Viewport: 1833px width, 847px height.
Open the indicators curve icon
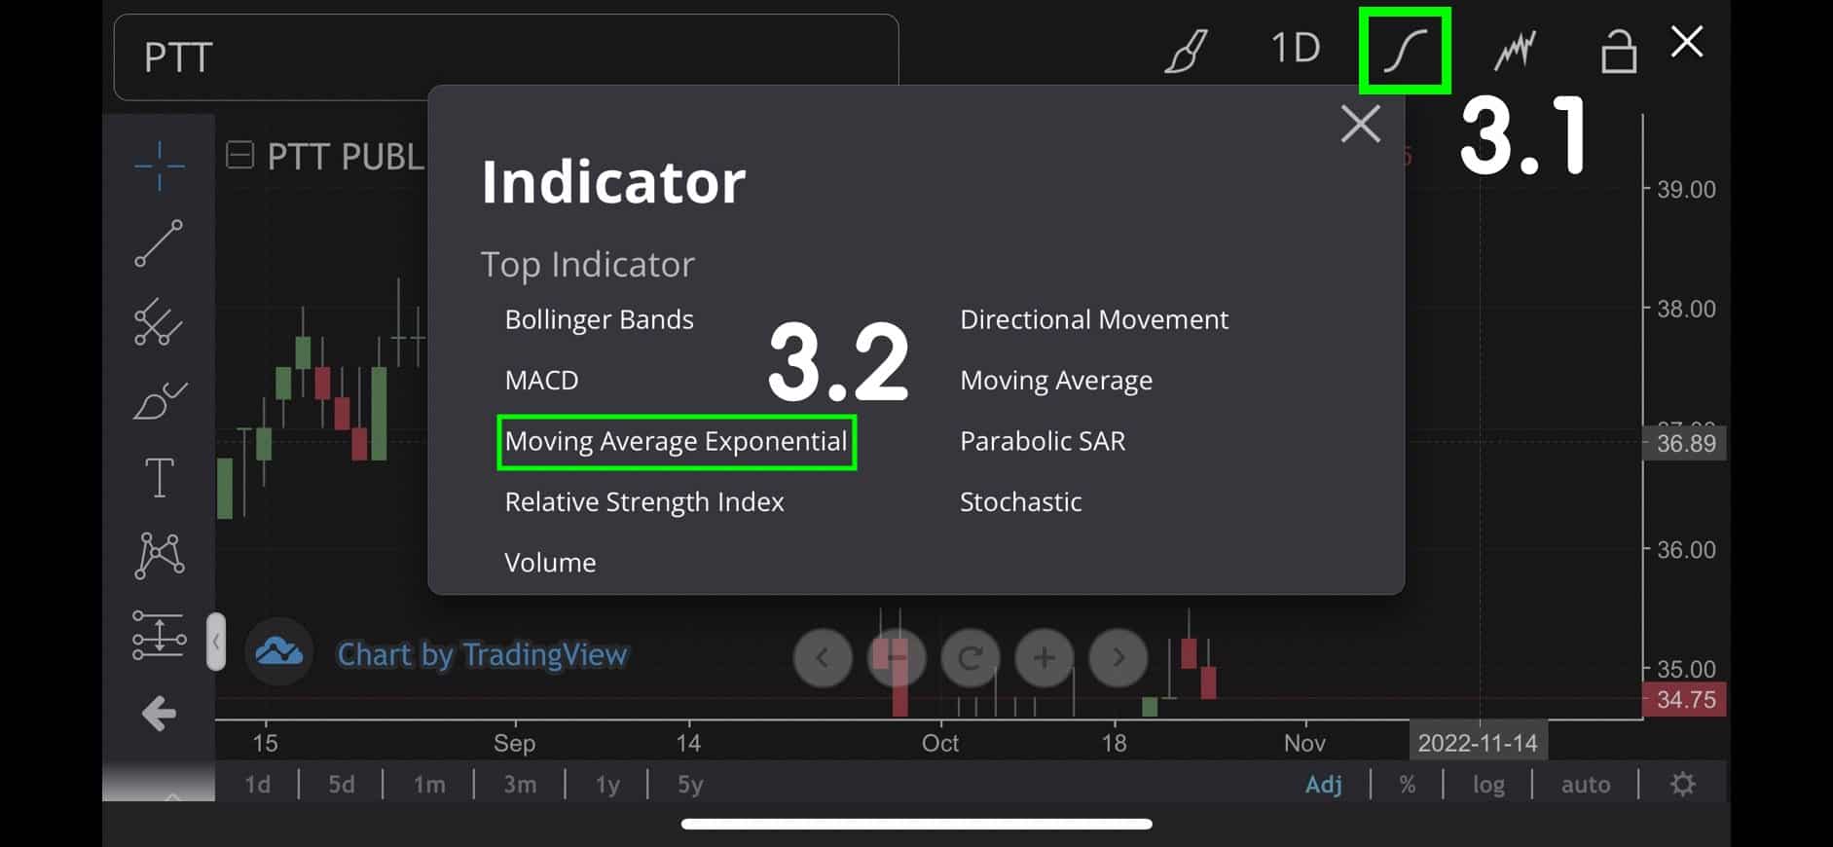tap(1405, 51)
